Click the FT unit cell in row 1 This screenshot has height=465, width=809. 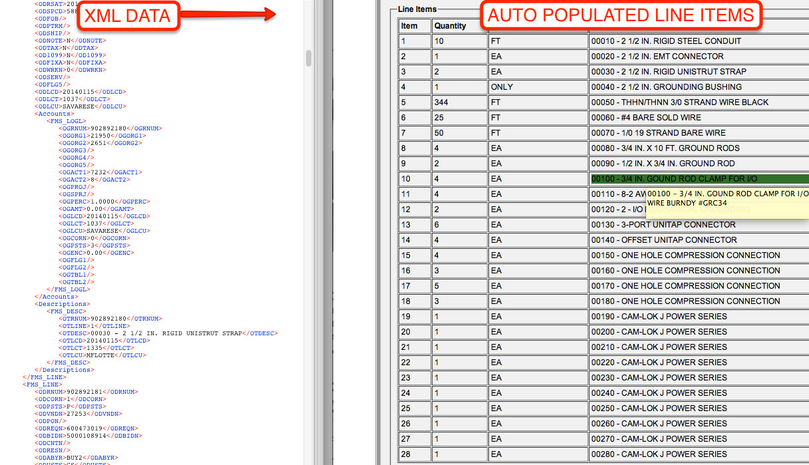pos(538,41)
